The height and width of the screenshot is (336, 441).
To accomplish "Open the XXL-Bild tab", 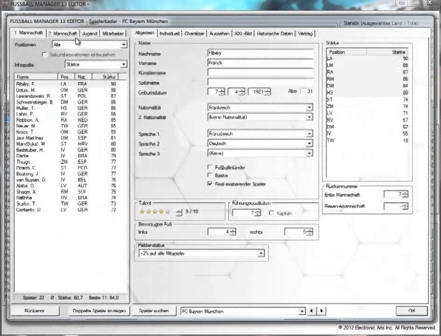I will [243, 34].
